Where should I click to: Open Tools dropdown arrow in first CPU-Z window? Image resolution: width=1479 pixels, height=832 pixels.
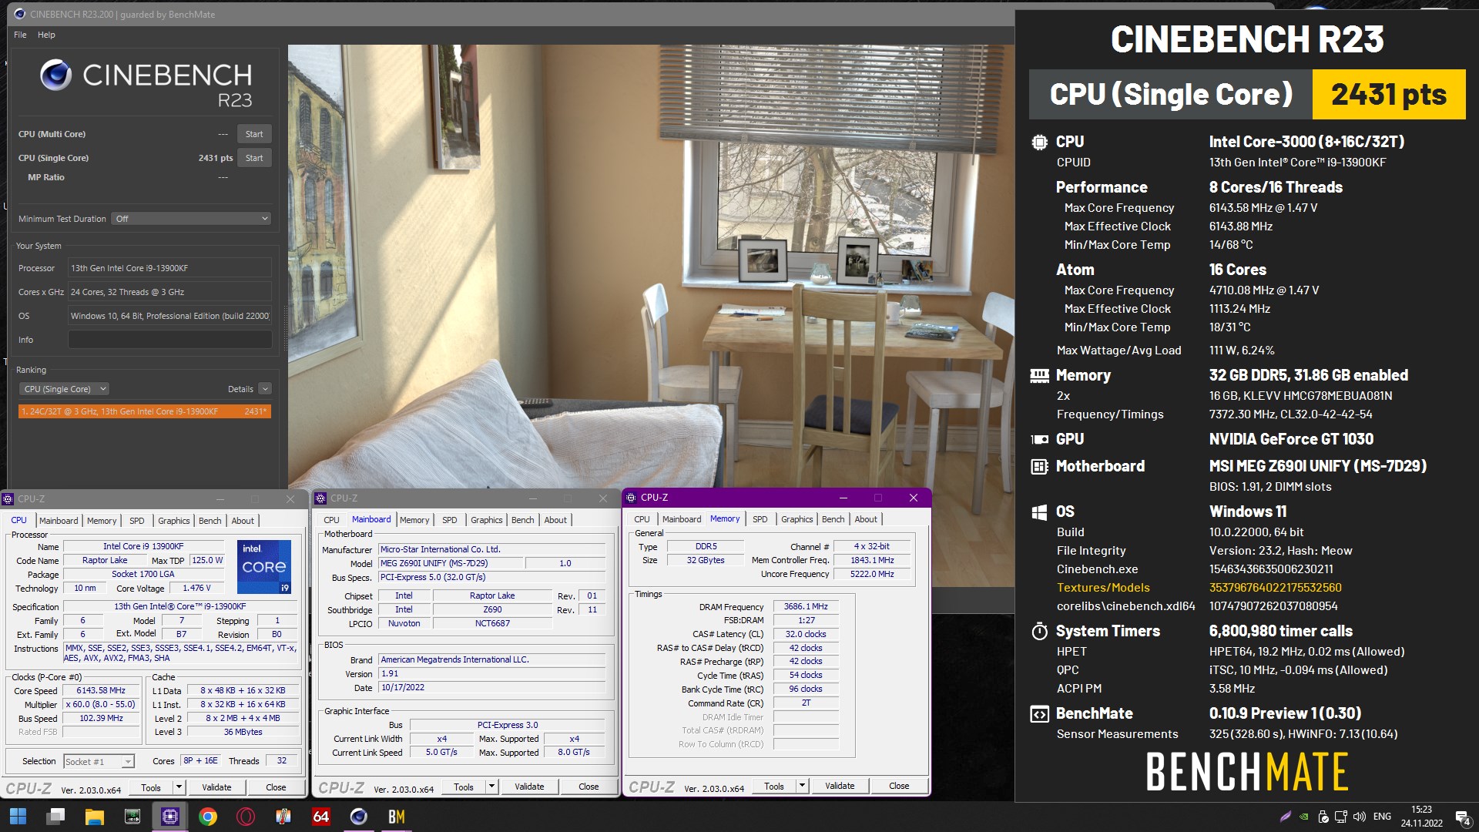click(x=179, y=787)
